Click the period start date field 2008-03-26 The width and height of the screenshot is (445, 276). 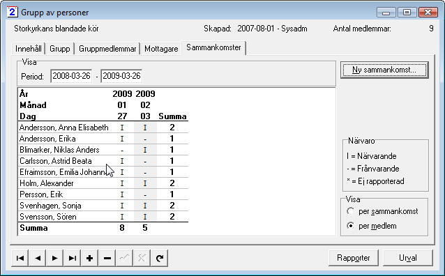tap(71, 76)
